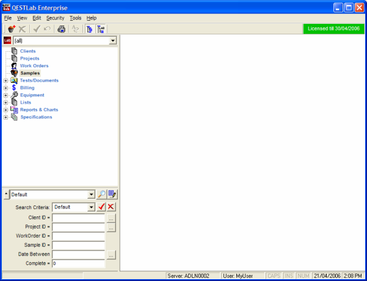Click the Billing dollar icon
Screen dimensions: 367x281
pos(14,88)
